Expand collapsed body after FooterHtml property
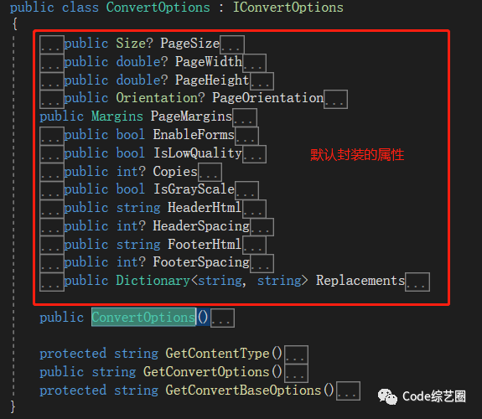This screenshot has width=482, height=419. click(x=254, y=246)
